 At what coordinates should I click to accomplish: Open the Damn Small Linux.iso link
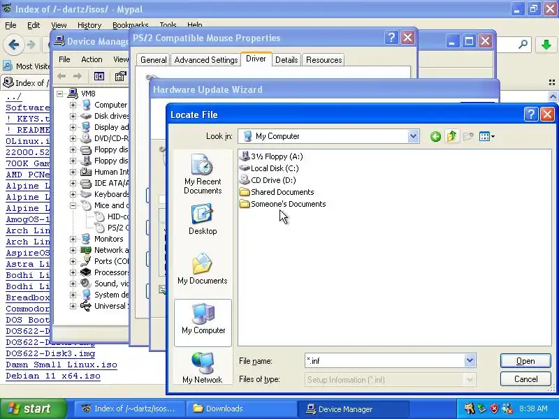click(x=61, y=365)
